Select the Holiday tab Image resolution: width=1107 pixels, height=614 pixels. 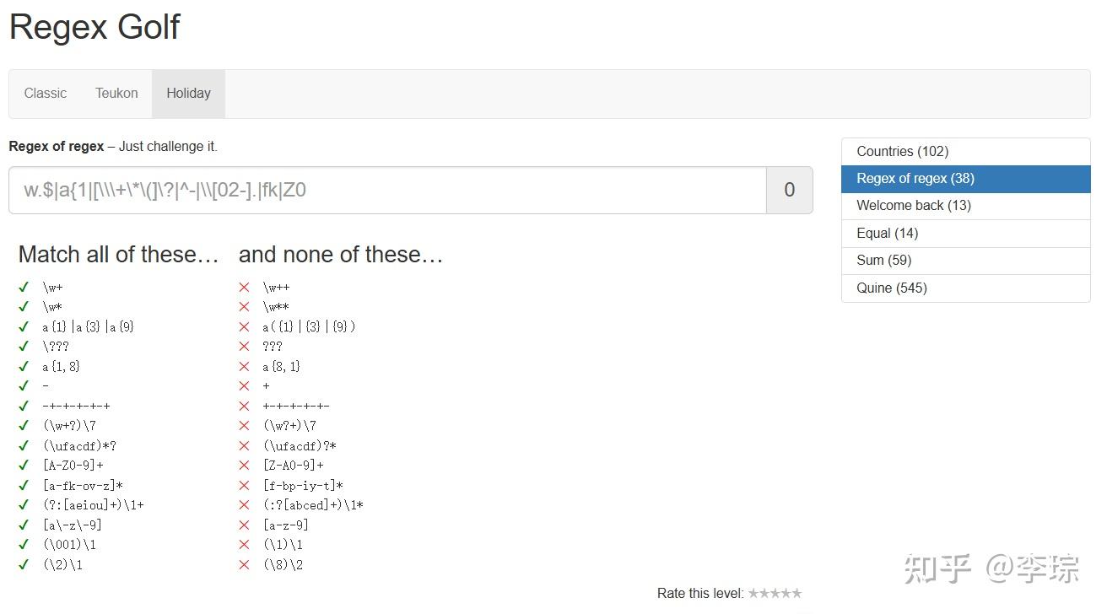(x=188, y=94)
